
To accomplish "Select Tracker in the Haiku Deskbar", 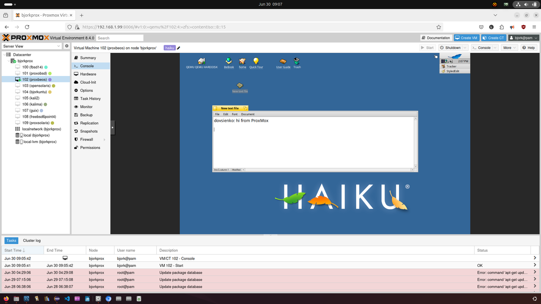I will 455,66.
